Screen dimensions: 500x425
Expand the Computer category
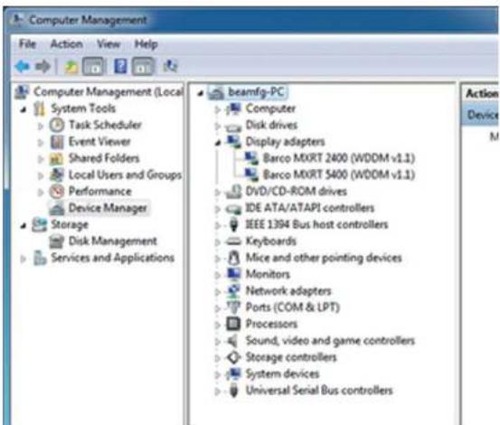tap(218, 109)
